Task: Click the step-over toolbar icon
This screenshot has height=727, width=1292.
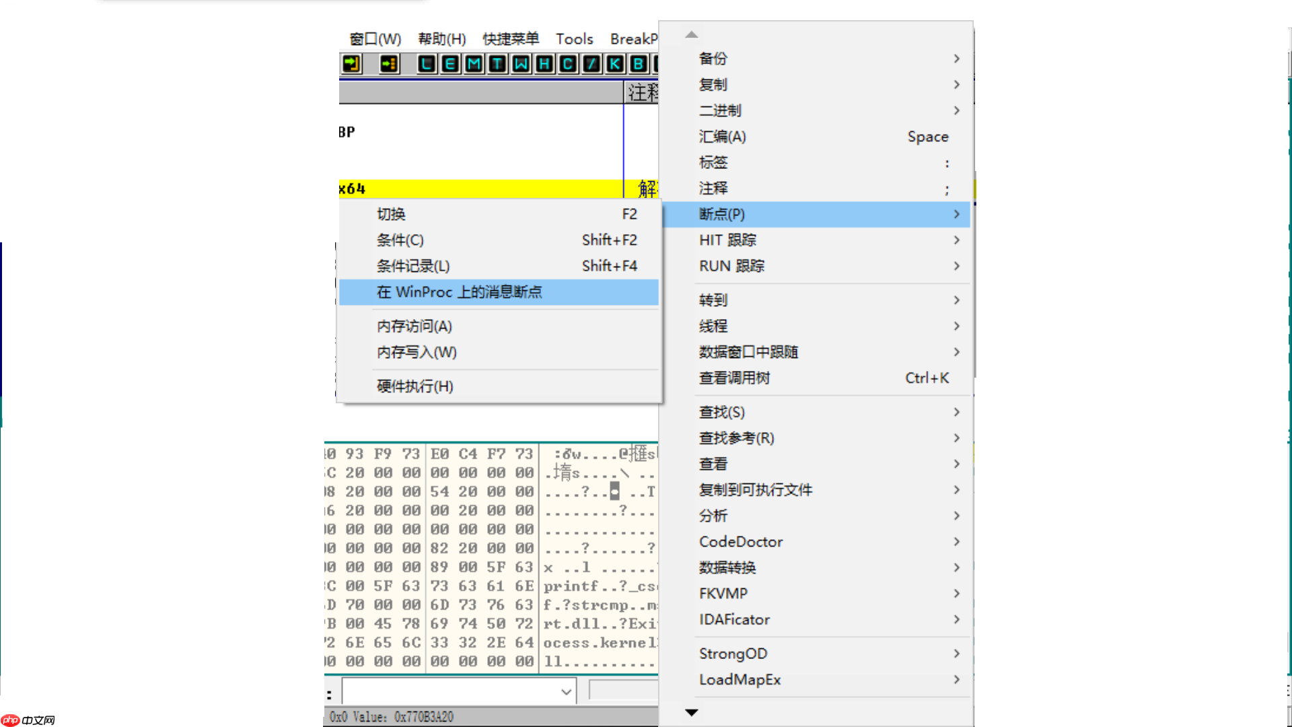Action: coord(388,63)
